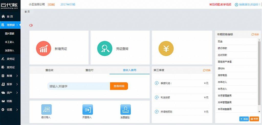
Task: Click the 报表 report icon
Action: [3, 84]
